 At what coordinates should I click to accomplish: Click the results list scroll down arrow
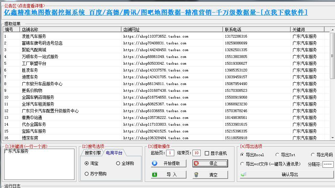pos(332,138)
